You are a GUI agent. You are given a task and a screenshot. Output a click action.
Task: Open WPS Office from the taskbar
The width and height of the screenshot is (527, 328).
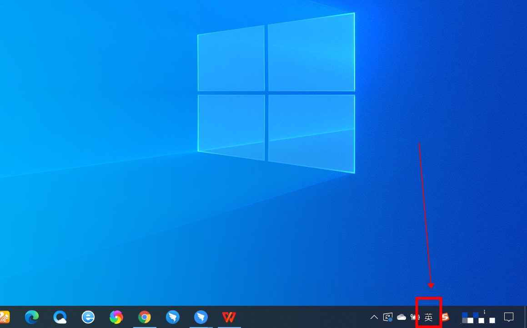[229, 317]
